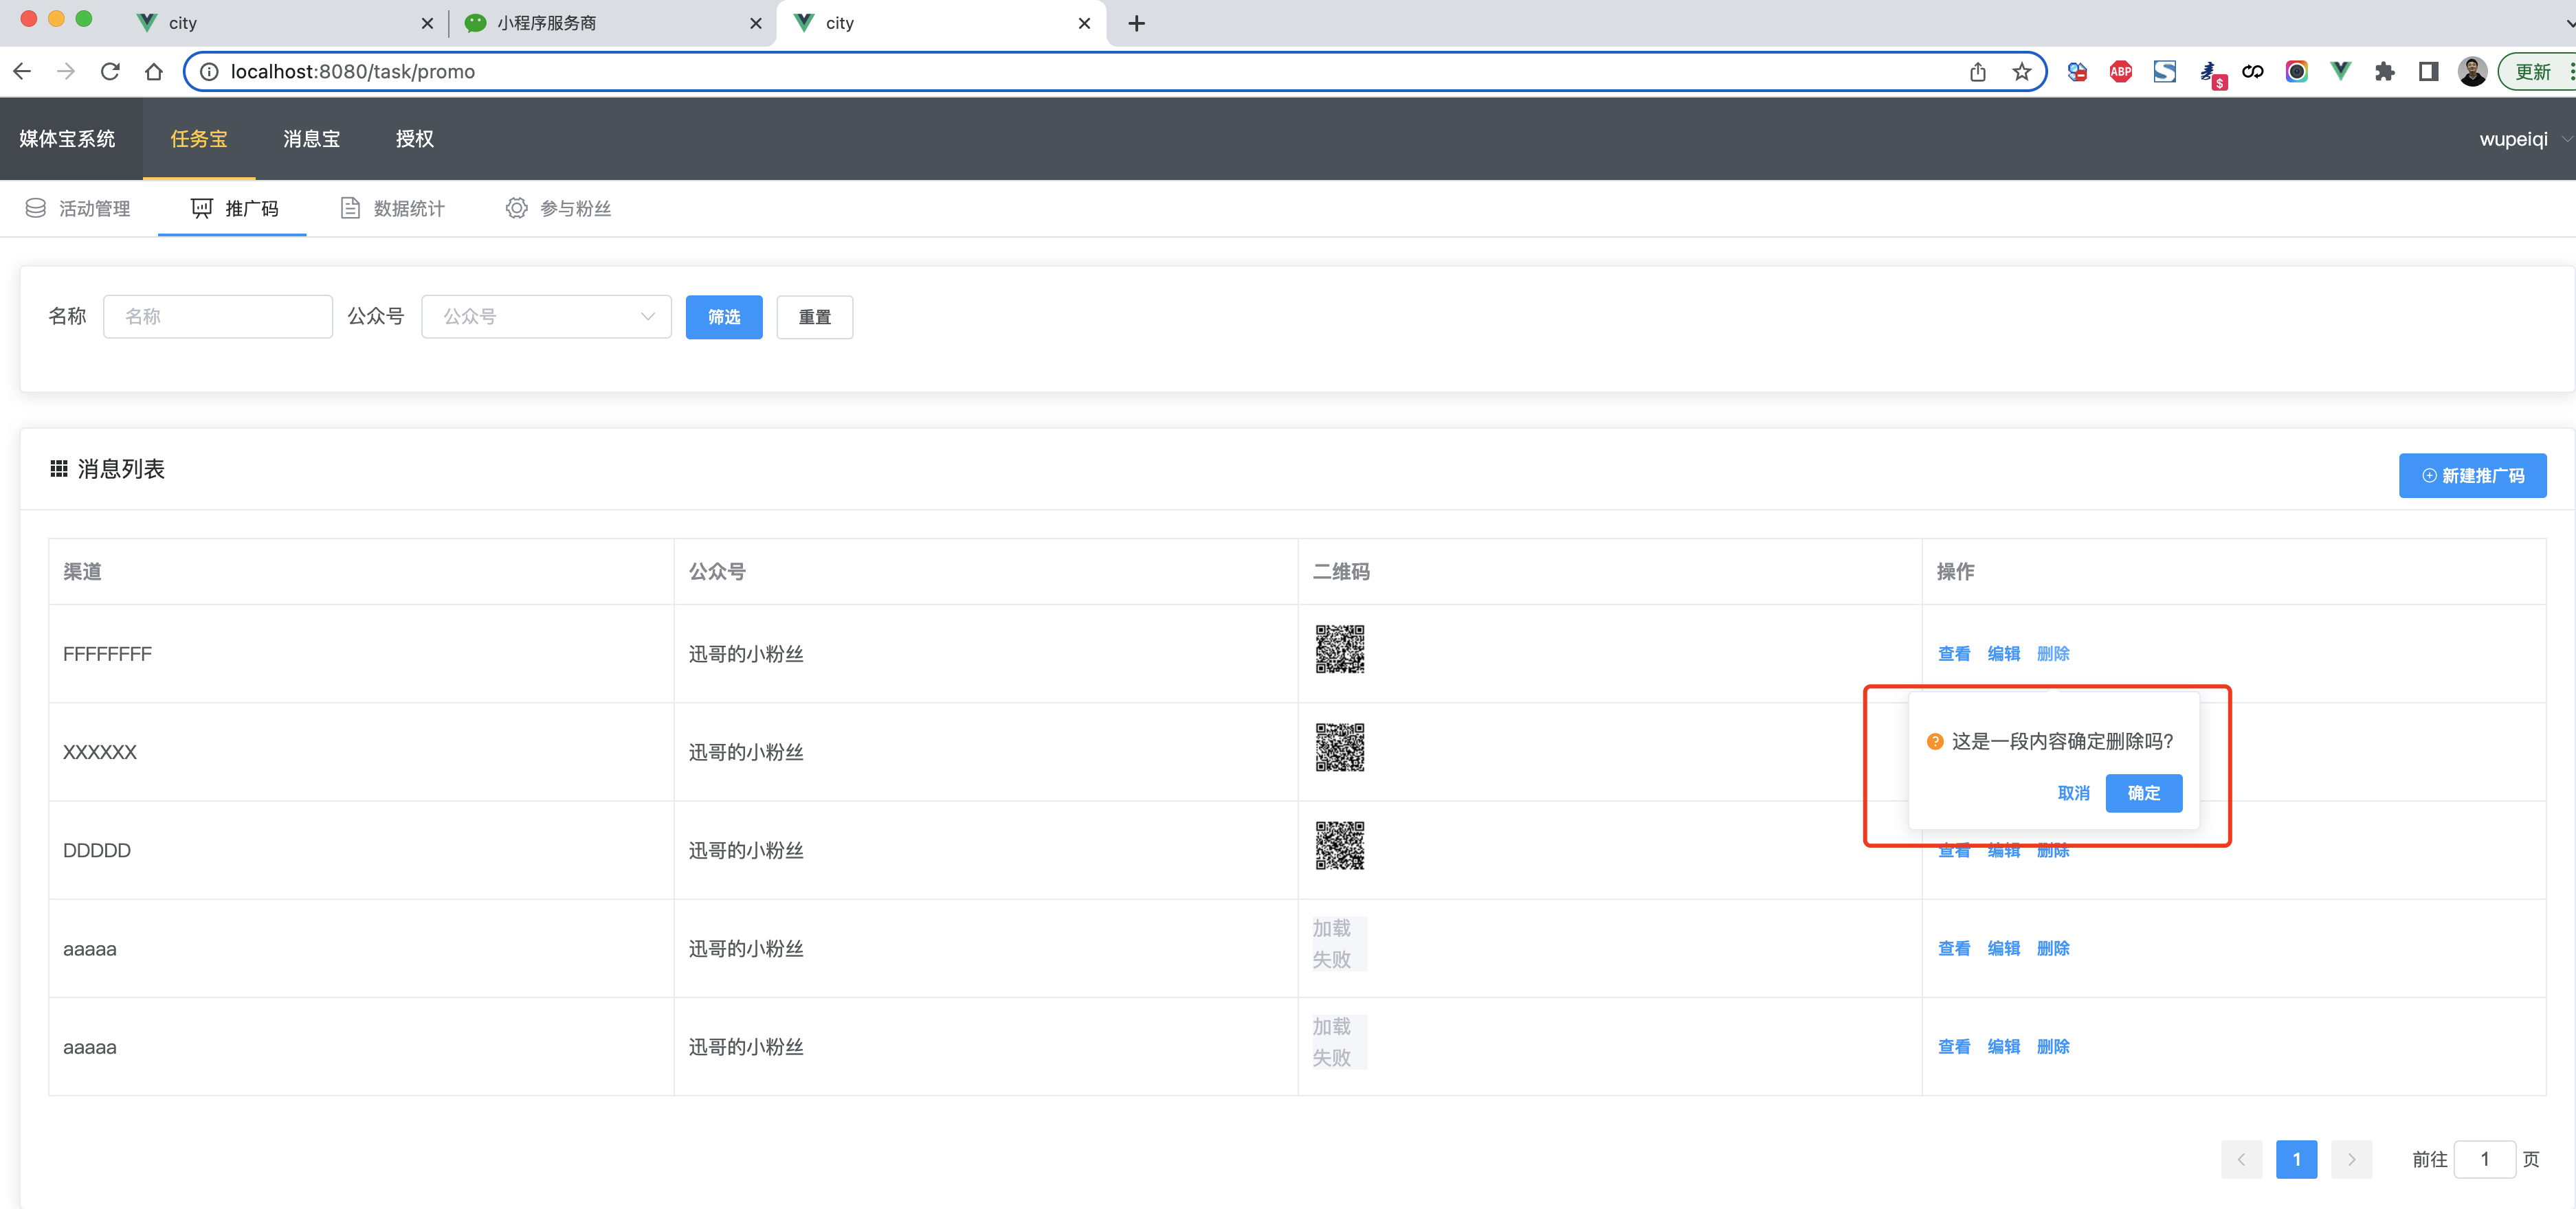Click the share page icon in address bar
The height and width of the screenshot is (1209, 2576).
pos(1977,71)
